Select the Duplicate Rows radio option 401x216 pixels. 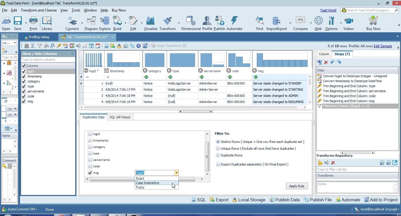[218, 155]
